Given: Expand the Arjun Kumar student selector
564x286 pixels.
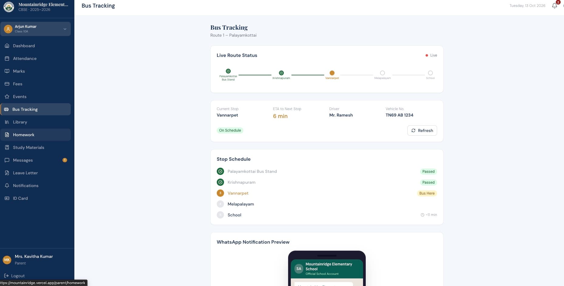Looking at the screenshot, I should tap(36, 29).
